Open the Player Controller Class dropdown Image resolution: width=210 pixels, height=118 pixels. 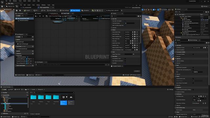coord(128,36)
